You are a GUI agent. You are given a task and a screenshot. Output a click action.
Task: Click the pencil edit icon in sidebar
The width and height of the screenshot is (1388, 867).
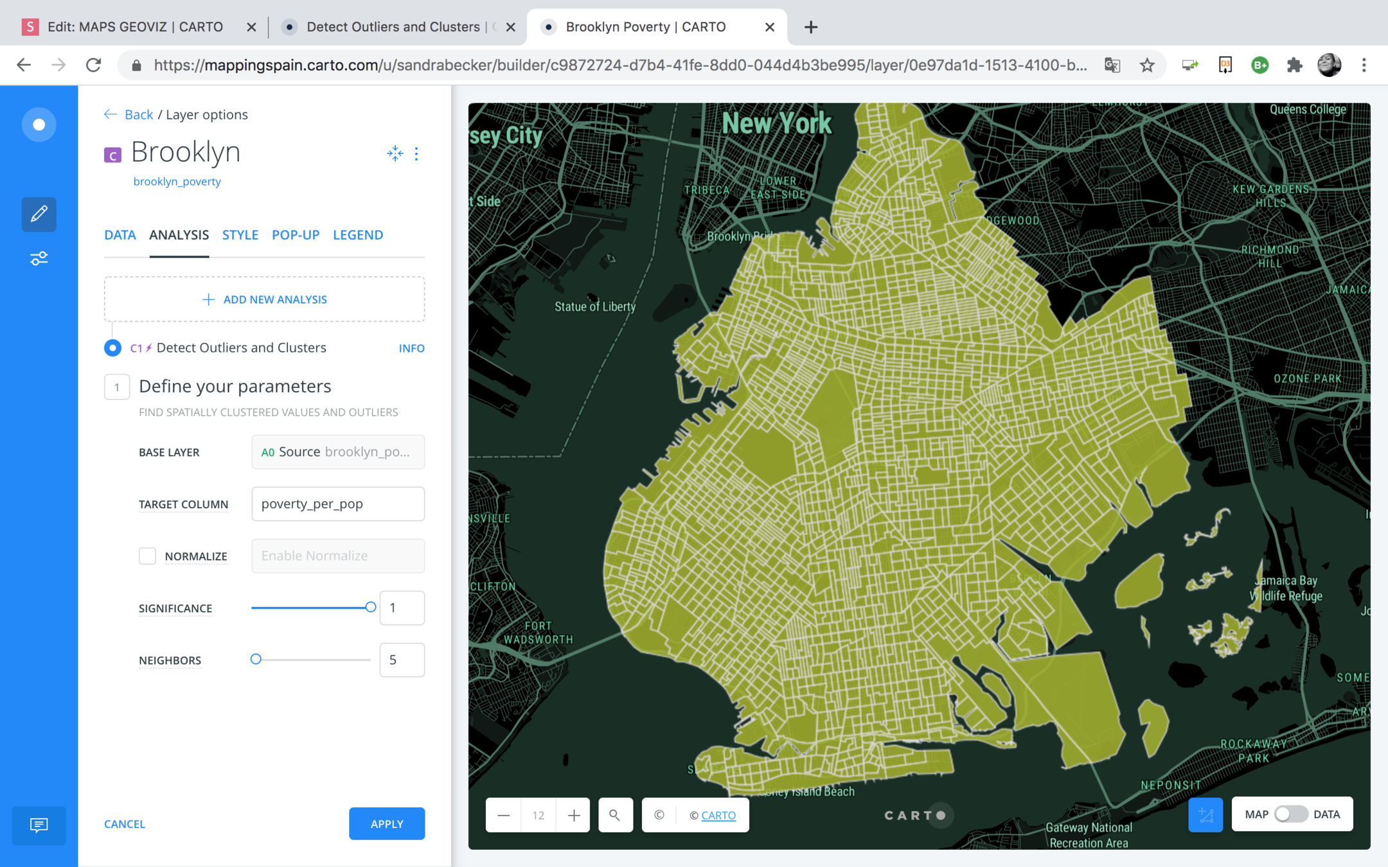click(39, 214)
